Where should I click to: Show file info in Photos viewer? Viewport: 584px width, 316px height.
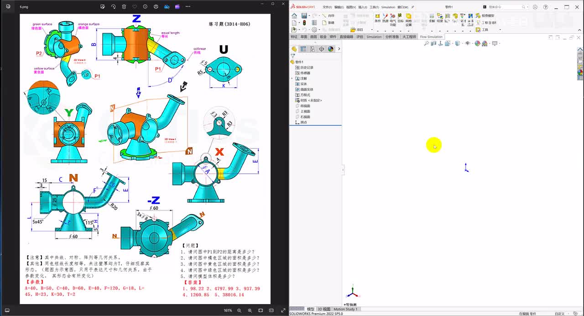click(145, 7)
